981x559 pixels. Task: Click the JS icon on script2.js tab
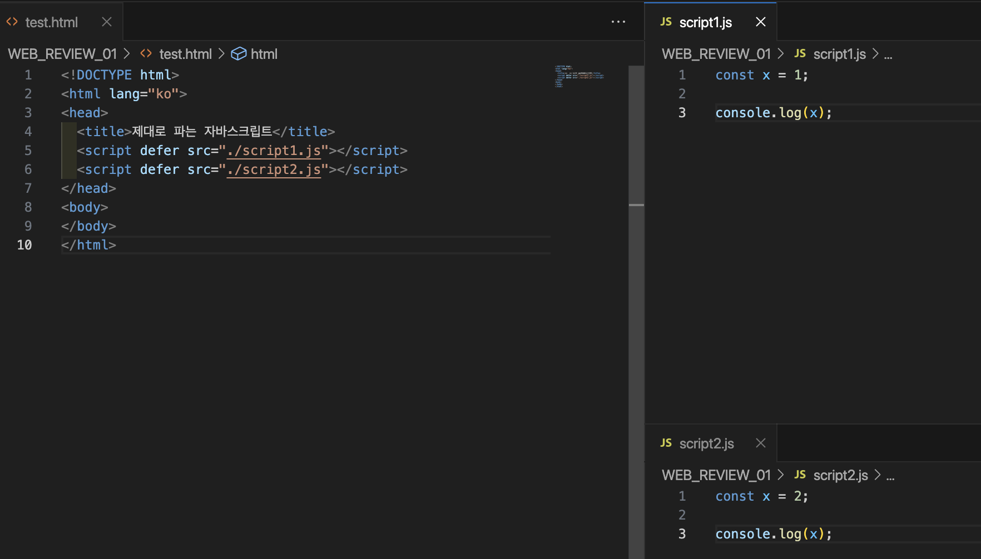(x=666, y=443)
